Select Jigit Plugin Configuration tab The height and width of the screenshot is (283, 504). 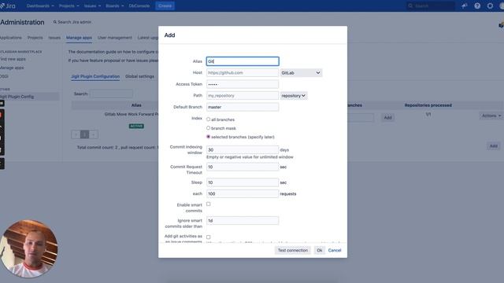(95, 76)
